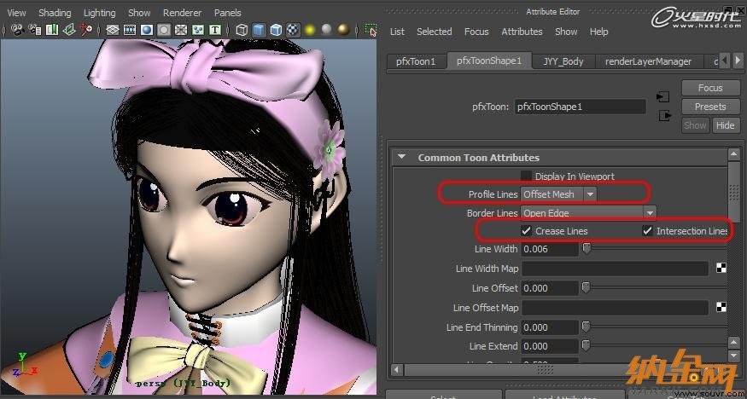The height and width of the screenshot is (399, 747).
Task: Toggle Wireframe on Shaded cube icon
Action: (x=276, y=31)
